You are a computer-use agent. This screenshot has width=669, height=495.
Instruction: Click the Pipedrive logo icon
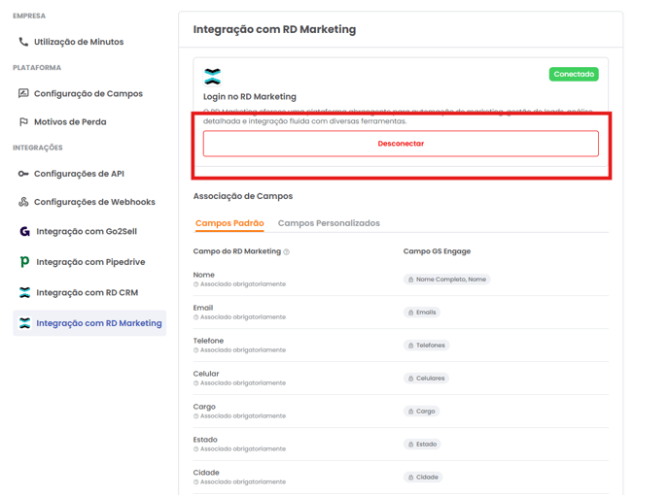point(24,262)
